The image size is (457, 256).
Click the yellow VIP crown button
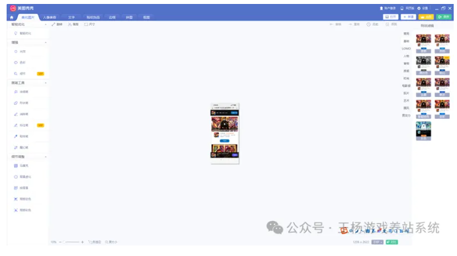426,17
